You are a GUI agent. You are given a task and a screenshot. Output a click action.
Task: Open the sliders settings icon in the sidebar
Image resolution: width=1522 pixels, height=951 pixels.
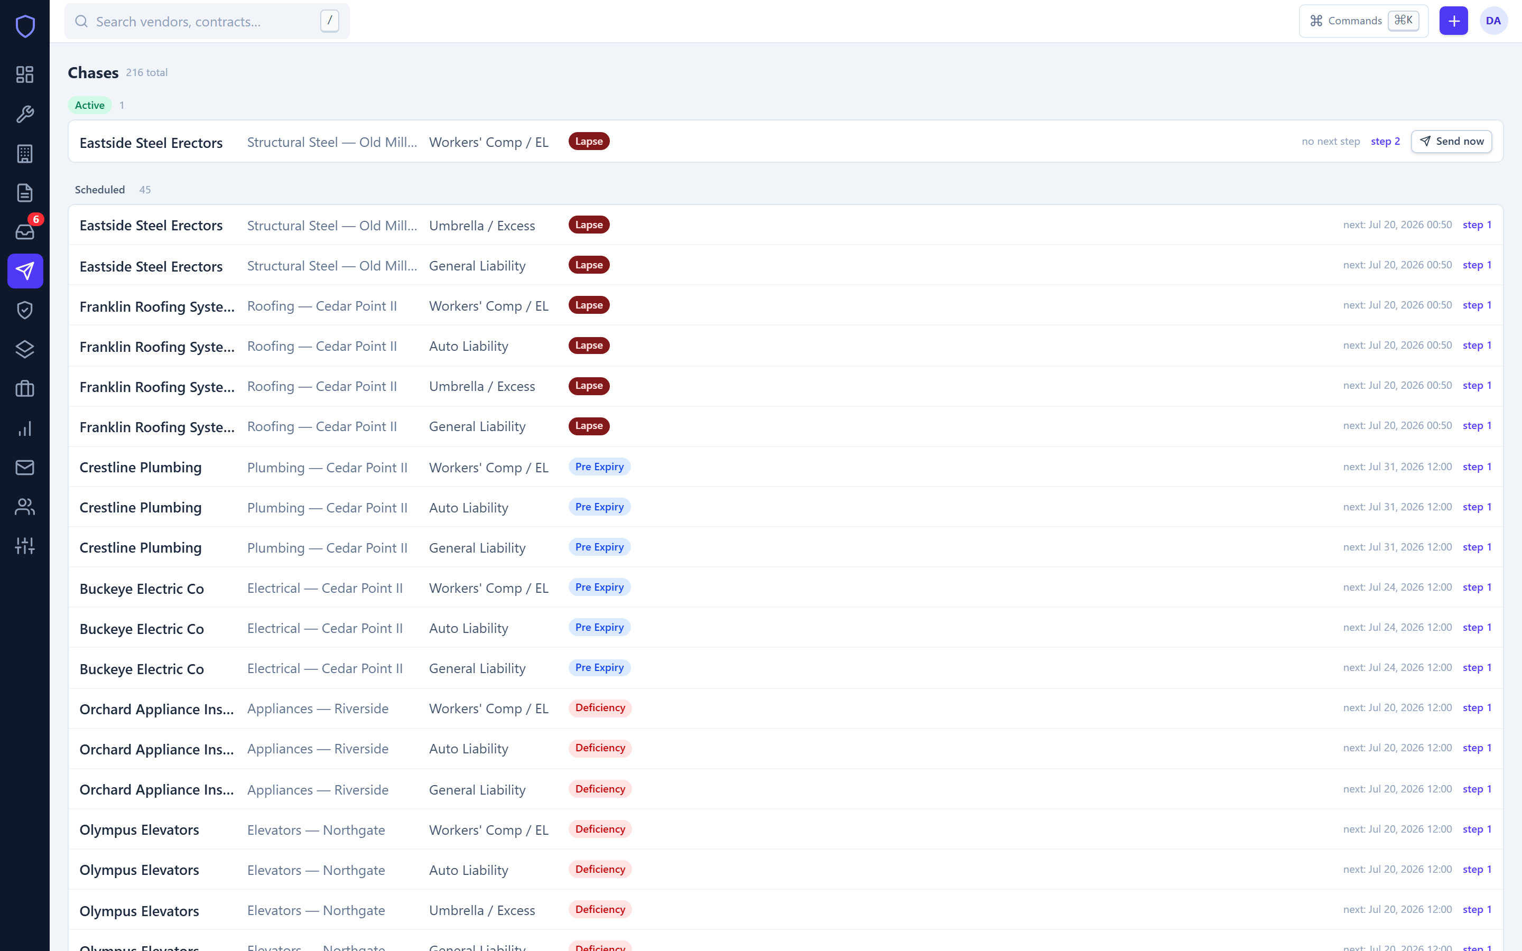coord(25,545)
